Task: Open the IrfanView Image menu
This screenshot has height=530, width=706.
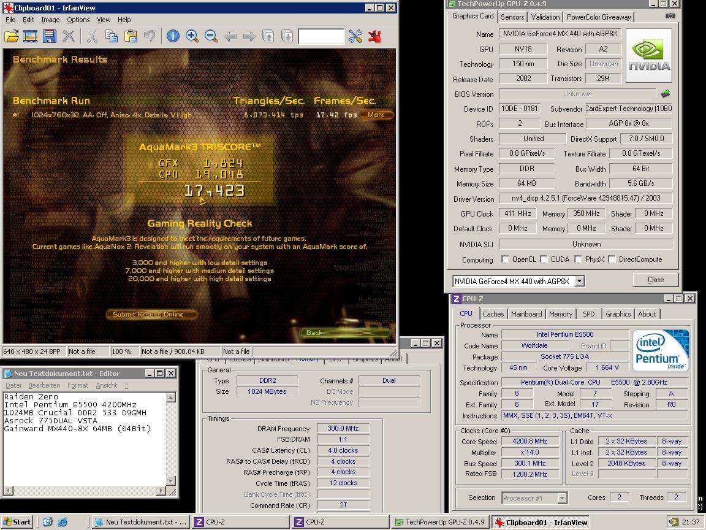Action: tap(50, 20)
